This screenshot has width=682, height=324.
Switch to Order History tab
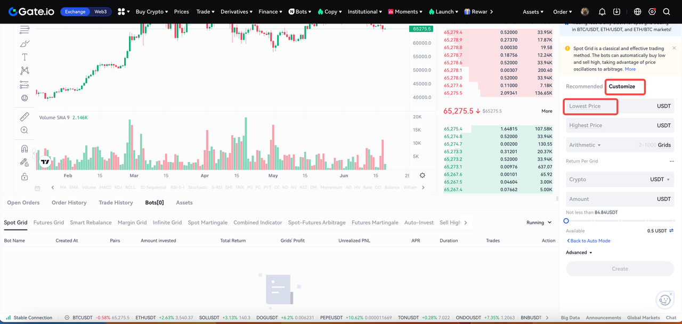[x=69, y=203]
